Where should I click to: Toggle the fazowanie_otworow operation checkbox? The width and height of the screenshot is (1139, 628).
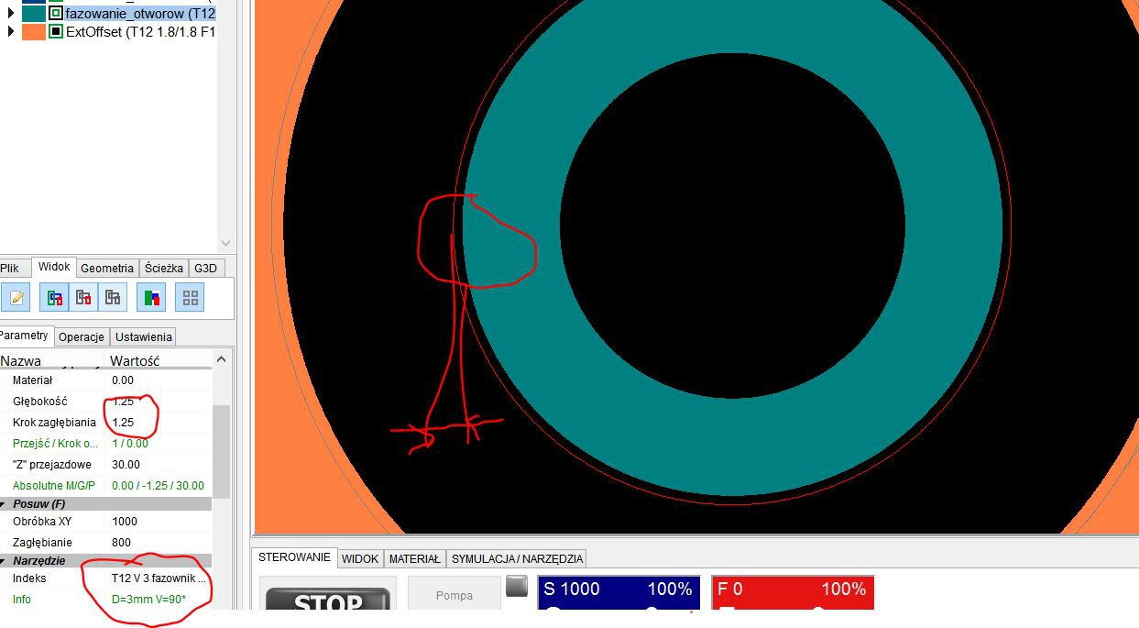point(56,13)
